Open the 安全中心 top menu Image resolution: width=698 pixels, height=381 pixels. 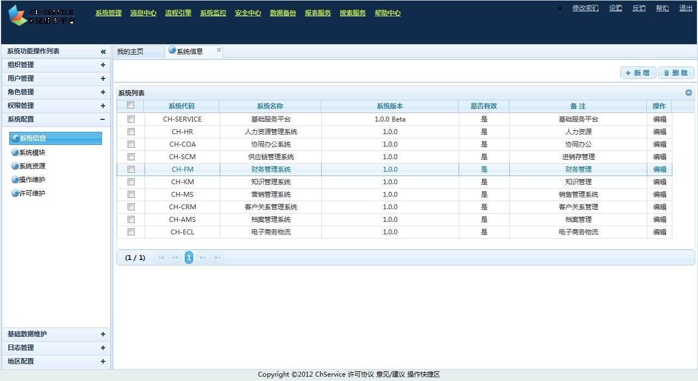point(248,13)
